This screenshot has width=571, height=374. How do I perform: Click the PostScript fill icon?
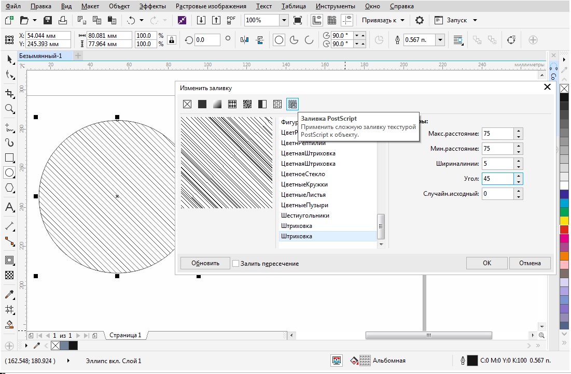[293, 104]
